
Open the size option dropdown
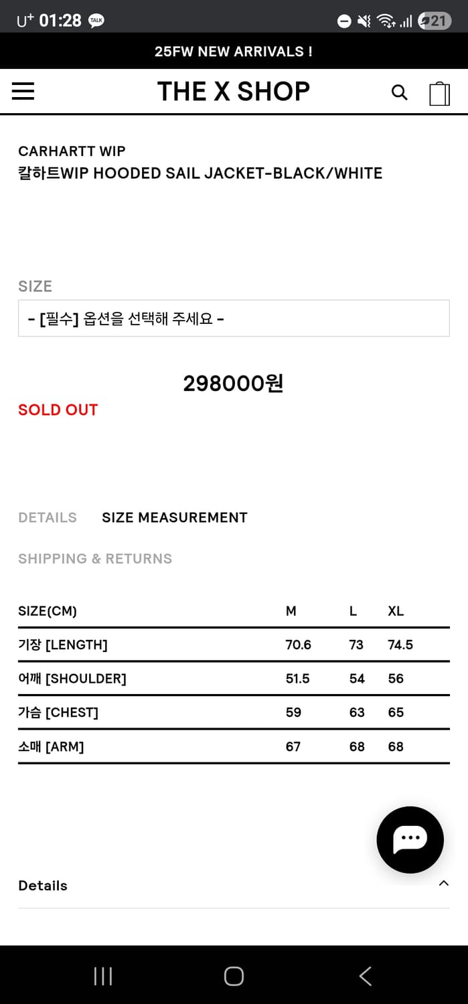[x=234, y=319]
